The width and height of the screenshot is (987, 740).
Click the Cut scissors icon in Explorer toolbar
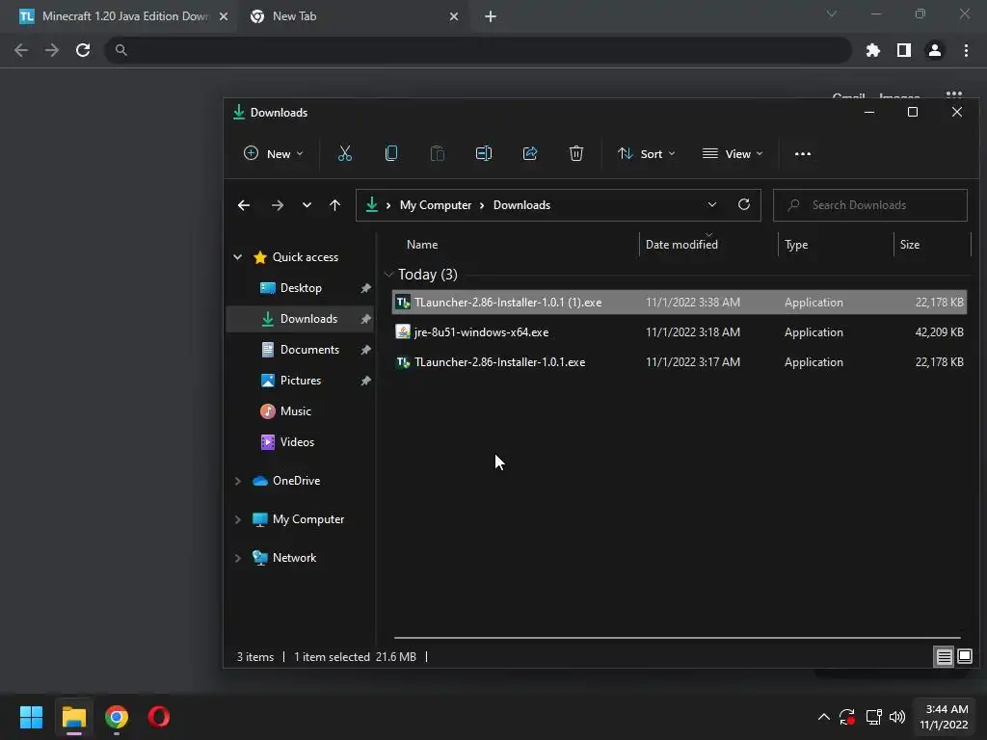point(345,153)
